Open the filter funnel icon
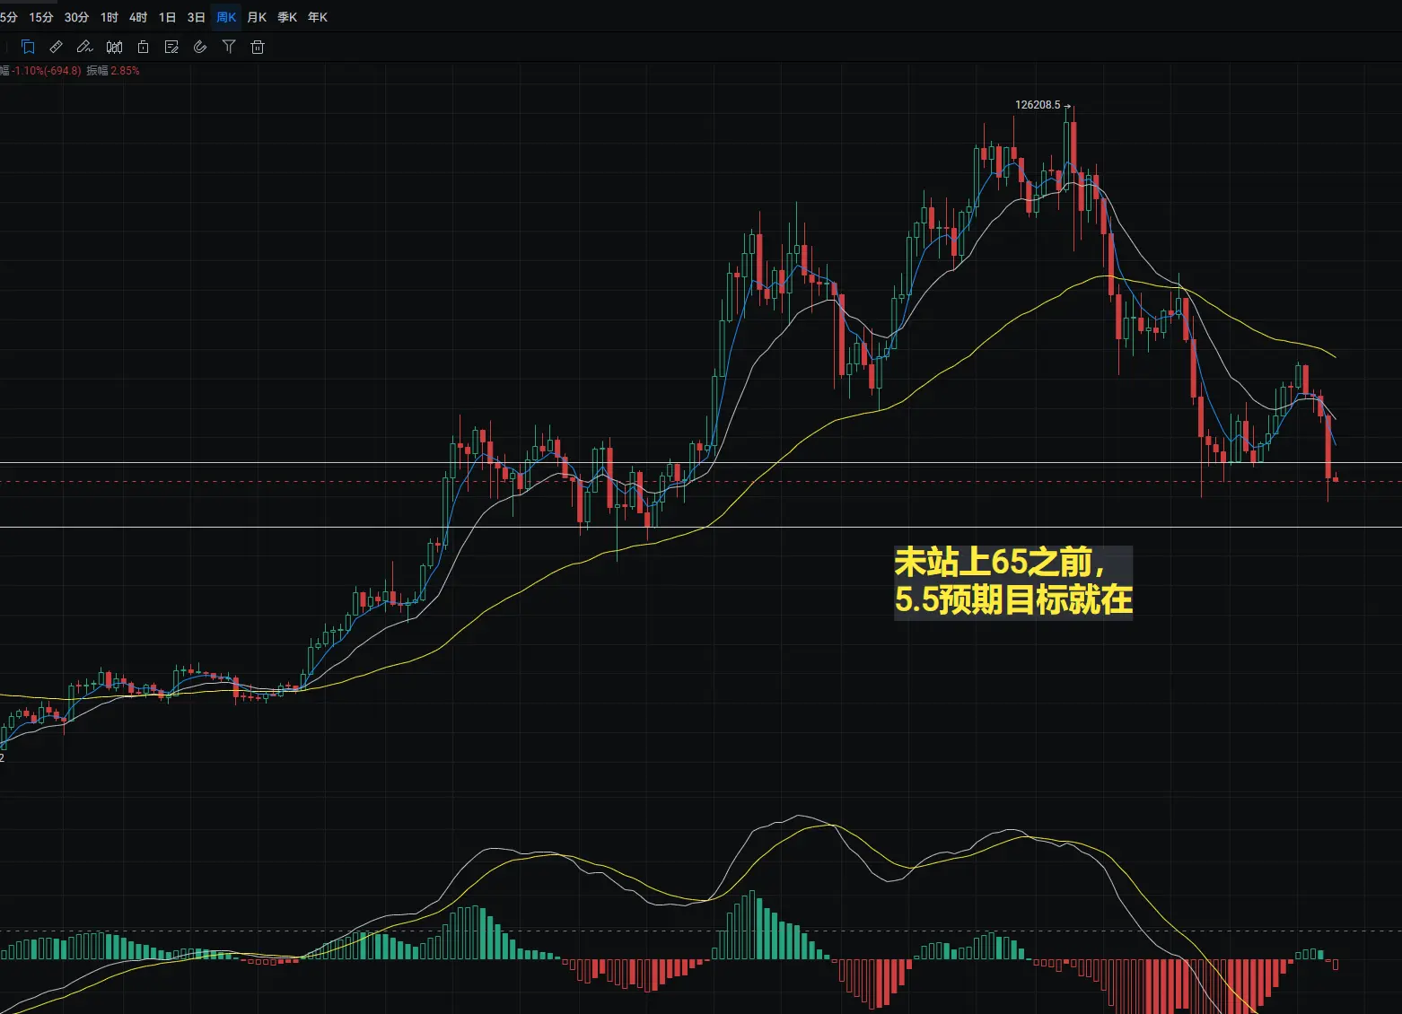This screenshot has height=1014, width=1402. pos(229,47)
